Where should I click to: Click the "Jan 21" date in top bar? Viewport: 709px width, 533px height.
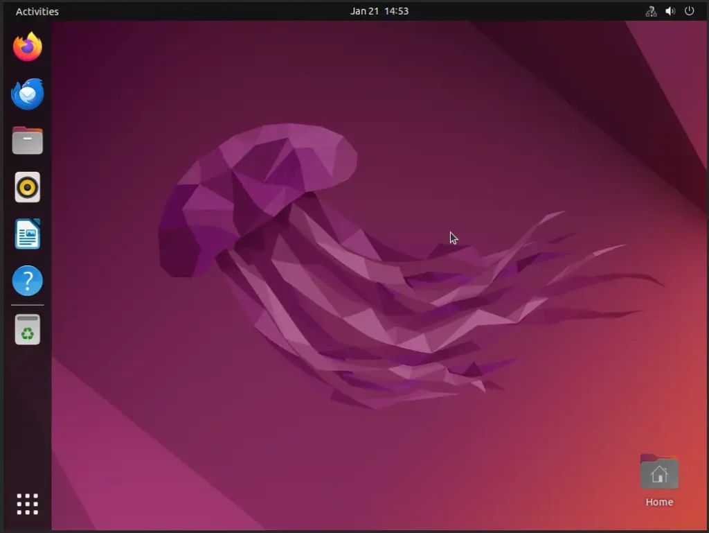click(x=364, y=11)
